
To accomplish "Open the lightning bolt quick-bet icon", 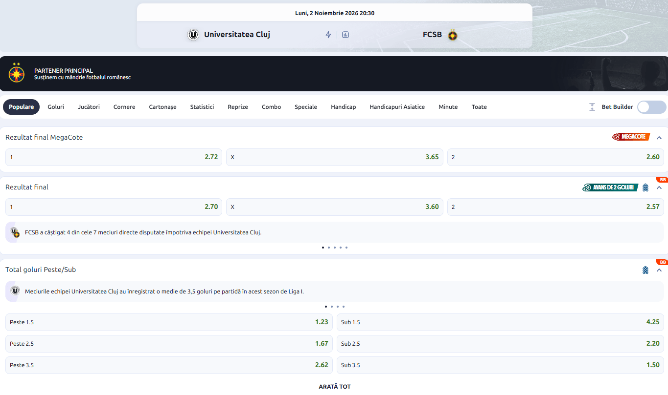I will tap(328, 35).
